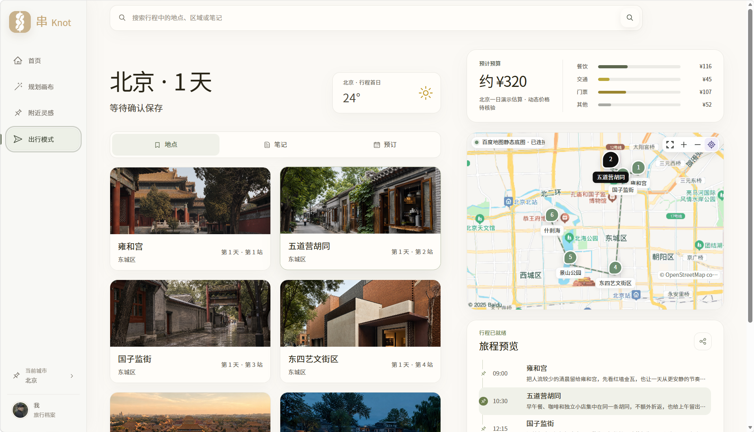
Task: Click the pin icon beside 09:00
Action: (x=484, y=374)
